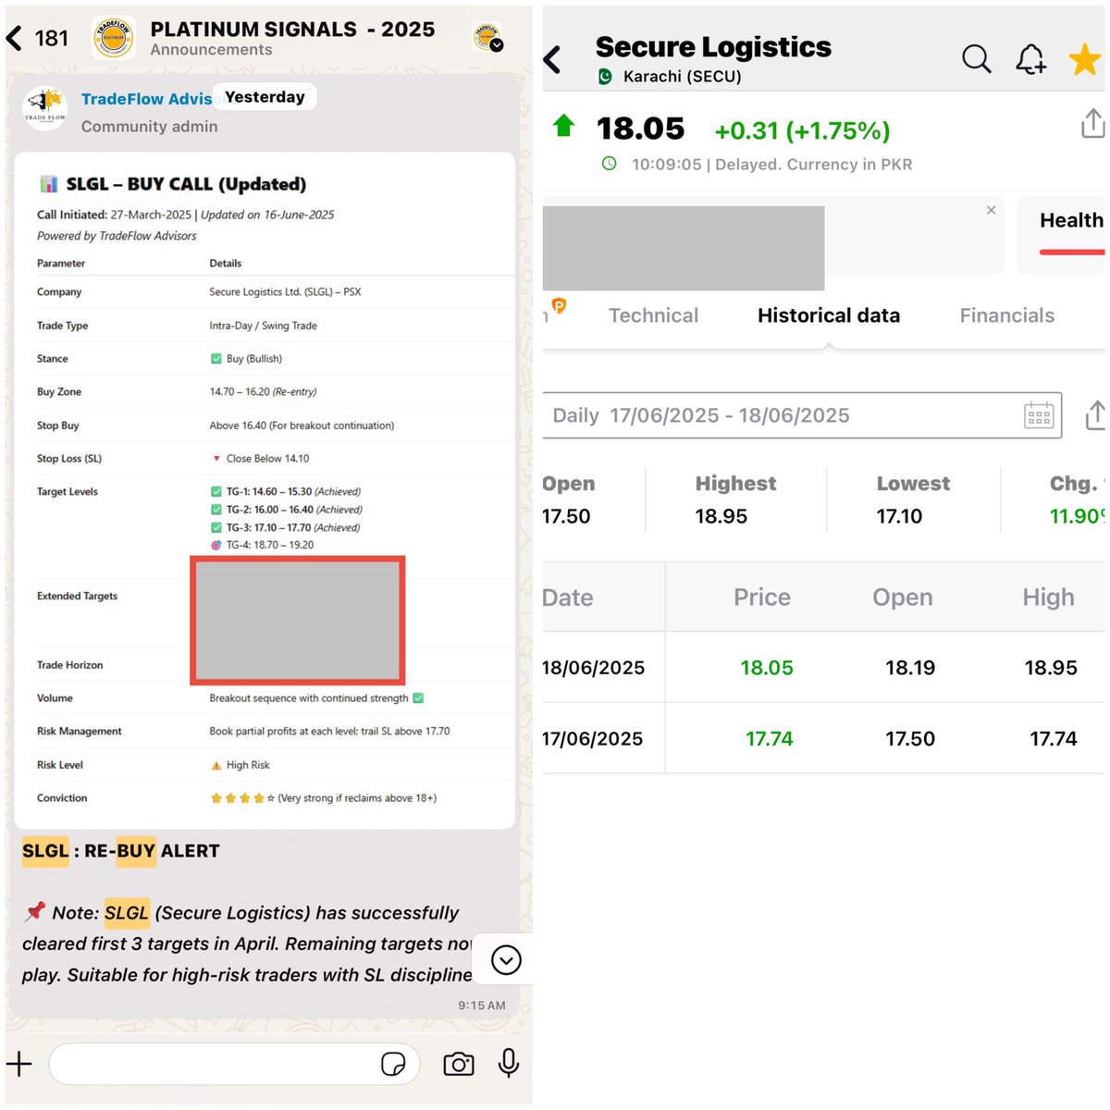Tap the share icon next to 18.05 price
1110x1110 pixels.
1092,123
